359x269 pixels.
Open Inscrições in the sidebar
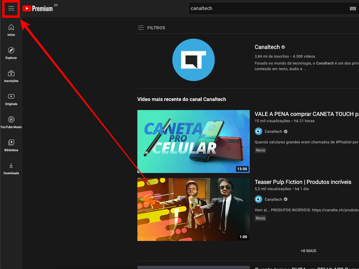tap(11, 76)
